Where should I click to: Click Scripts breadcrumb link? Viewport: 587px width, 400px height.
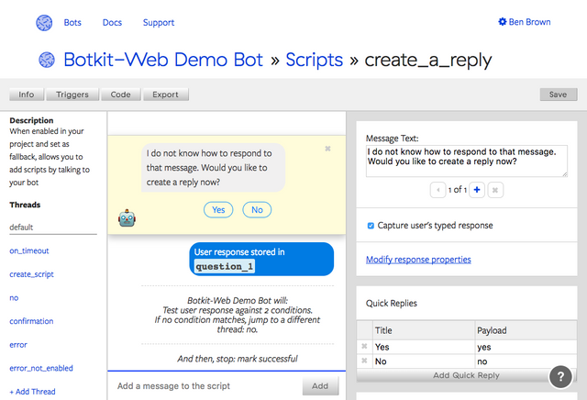click(315, 60)
